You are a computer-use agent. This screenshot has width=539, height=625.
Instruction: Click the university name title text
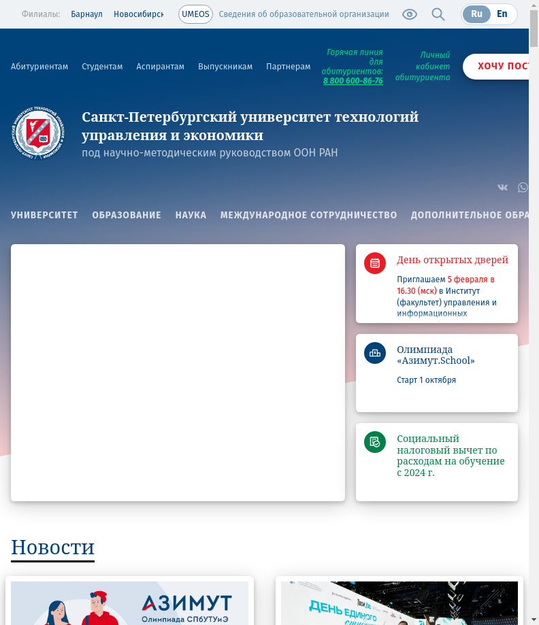point(250,126)
